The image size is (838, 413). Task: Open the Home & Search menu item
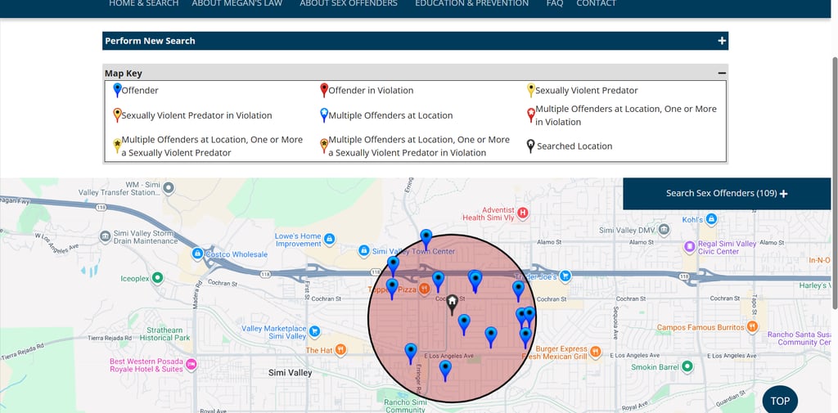click(144, 4)
